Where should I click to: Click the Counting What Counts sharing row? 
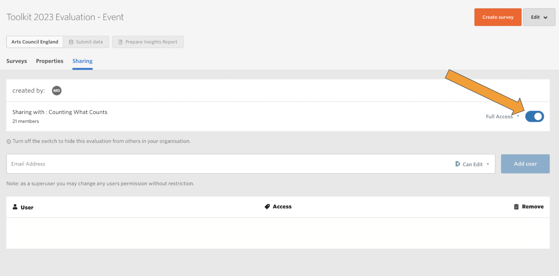point(60,112)
